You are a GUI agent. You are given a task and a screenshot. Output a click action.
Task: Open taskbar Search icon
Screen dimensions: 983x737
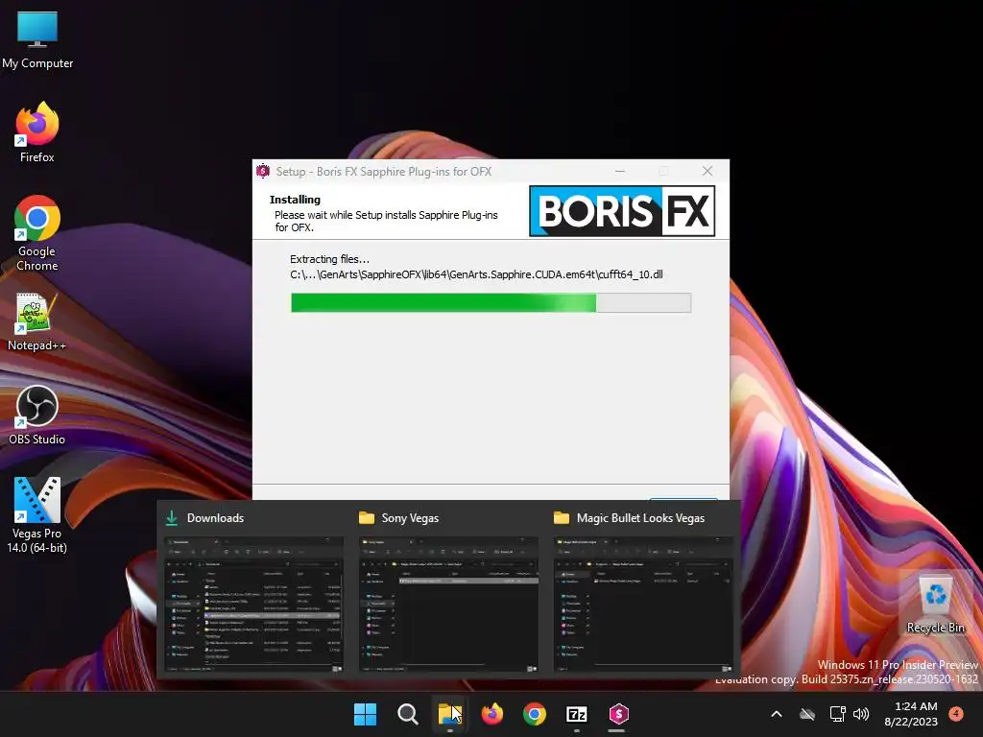[x=407, y=714]
